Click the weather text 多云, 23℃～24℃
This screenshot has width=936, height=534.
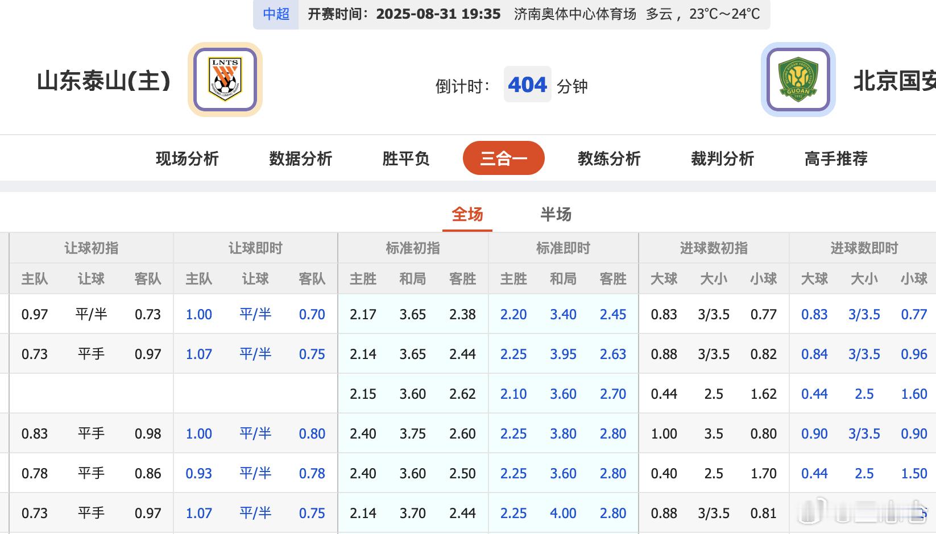click(x=703, y=14)
